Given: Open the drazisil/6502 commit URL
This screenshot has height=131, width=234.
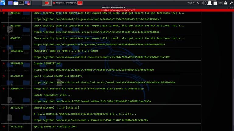Looking at the screenshot, I should click(92, 101).
